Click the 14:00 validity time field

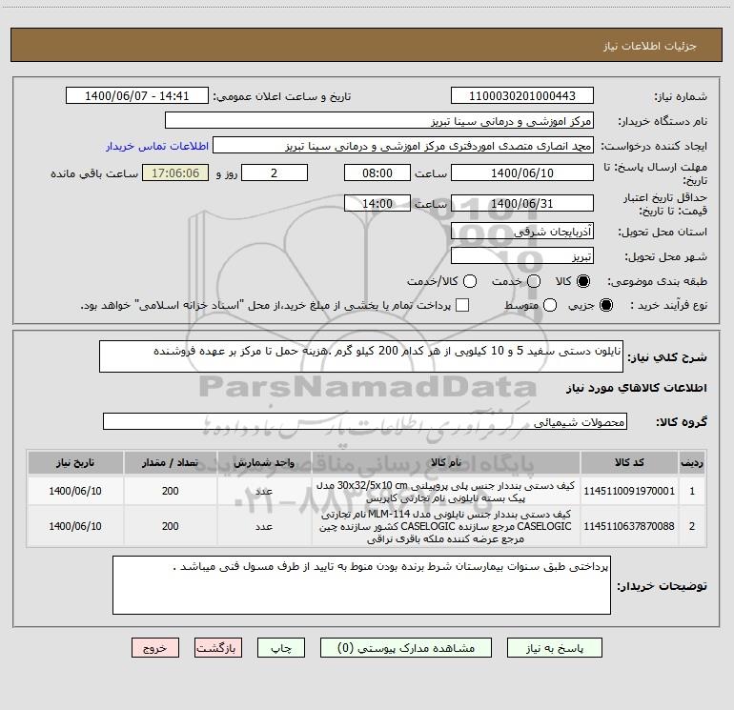click(x=377, y=203)
